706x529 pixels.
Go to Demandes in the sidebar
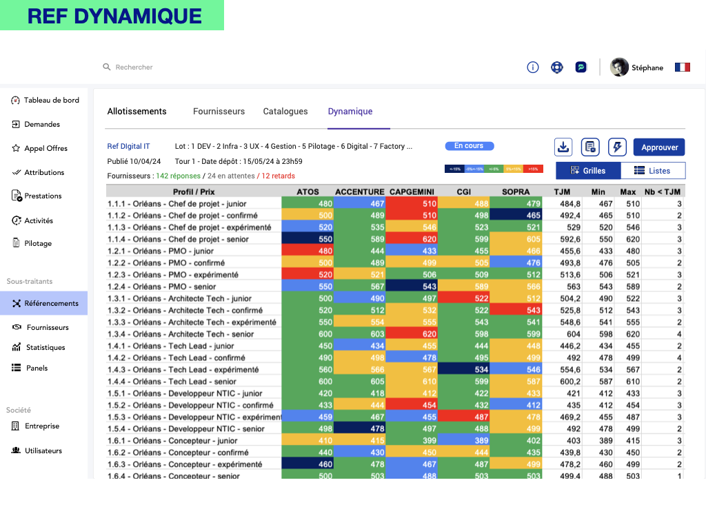click(x=36, y=124)
